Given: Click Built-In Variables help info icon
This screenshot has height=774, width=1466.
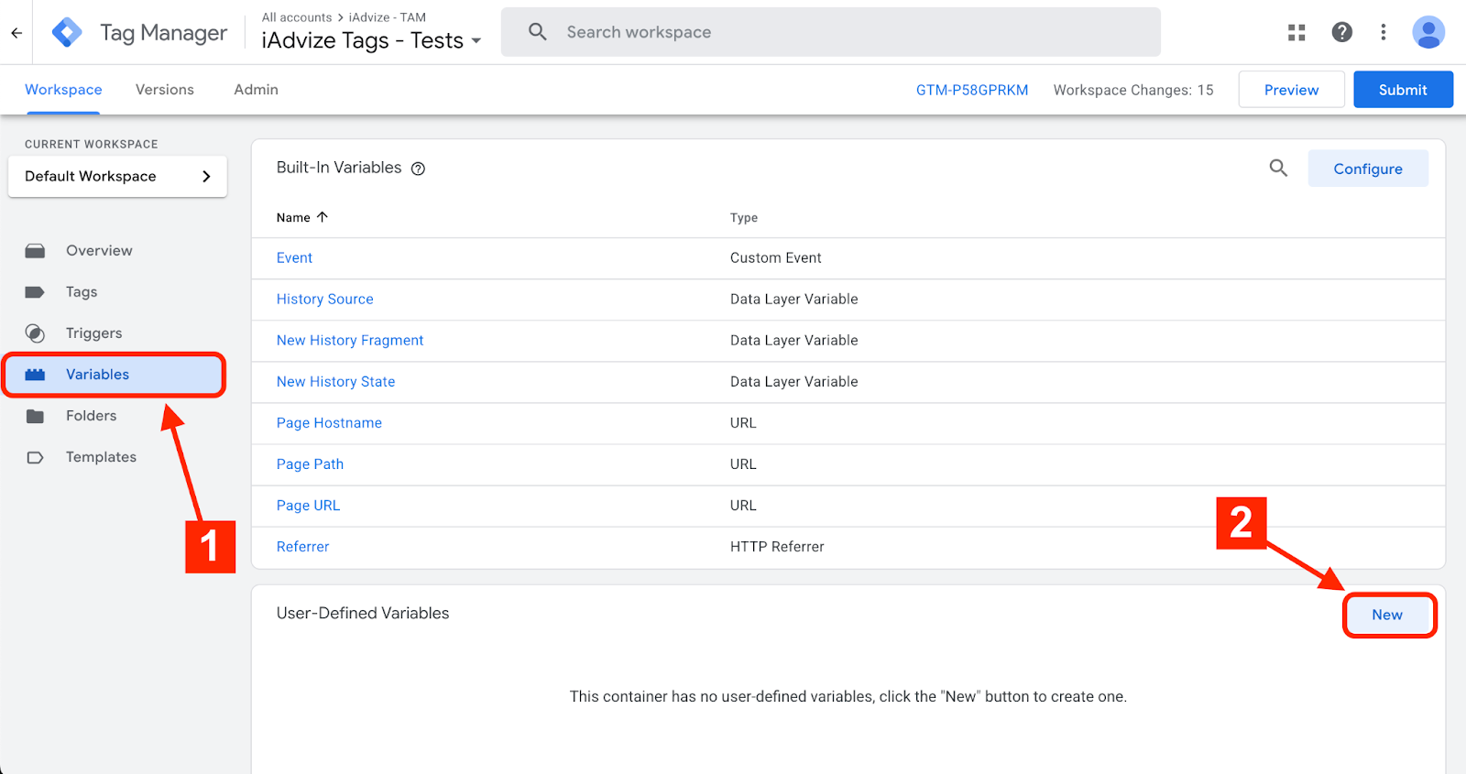Looking at the screenshot, I should click(418, 169).
